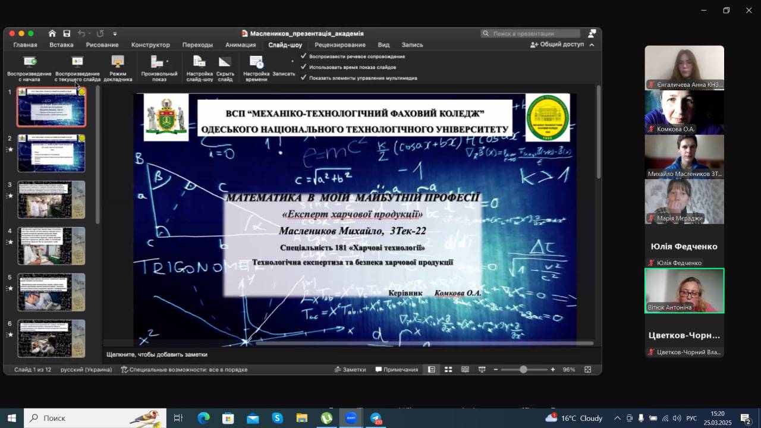
Task: Fit slide to window icon
Action: click(587, 369)
